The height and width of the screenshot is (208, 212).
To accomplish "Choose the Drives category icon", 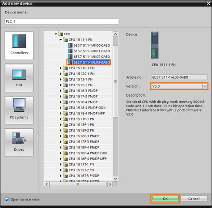I will [x=19, y=138].
